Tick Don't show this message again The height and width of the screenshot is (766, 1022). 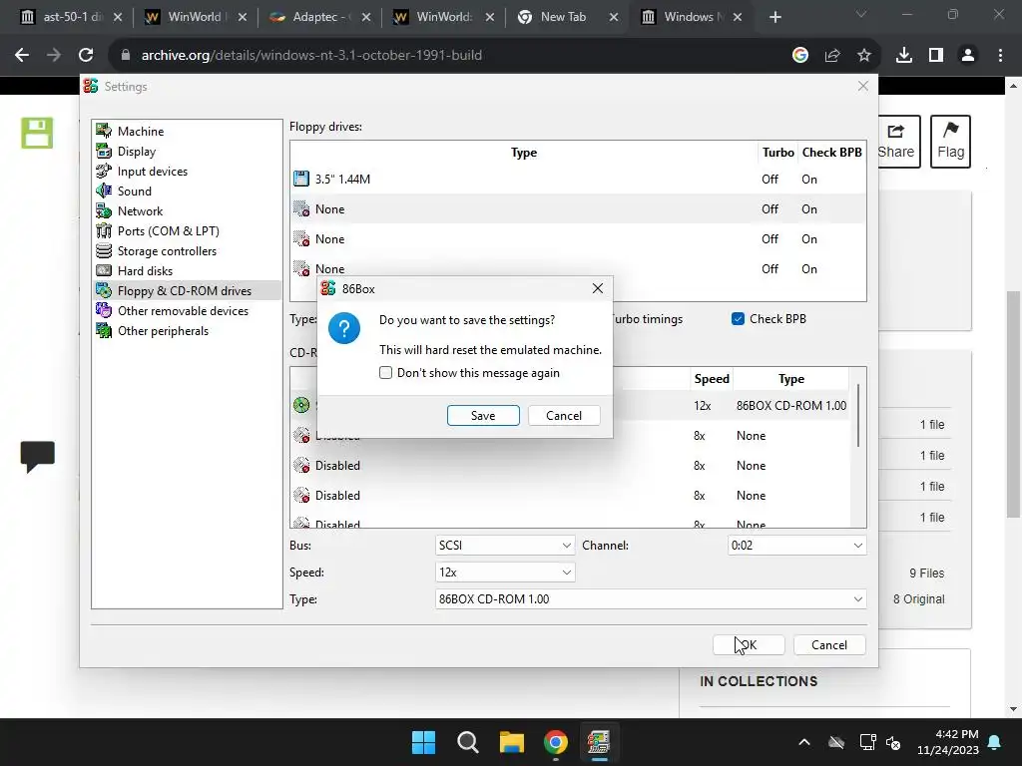pos(386,373)
